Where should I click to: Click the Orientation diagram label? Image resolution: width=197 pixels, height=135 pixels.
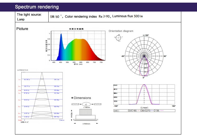[121, 31]
